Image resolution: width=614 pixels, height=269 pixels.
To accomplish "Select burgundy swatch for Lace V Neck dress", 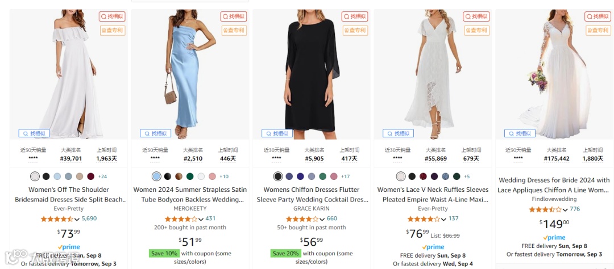I will 423,176.
